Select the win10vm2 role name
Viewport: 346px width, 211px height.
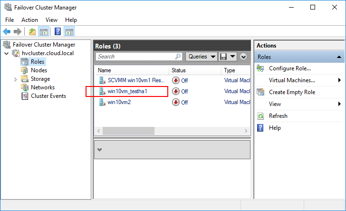(x=119, y=102)
